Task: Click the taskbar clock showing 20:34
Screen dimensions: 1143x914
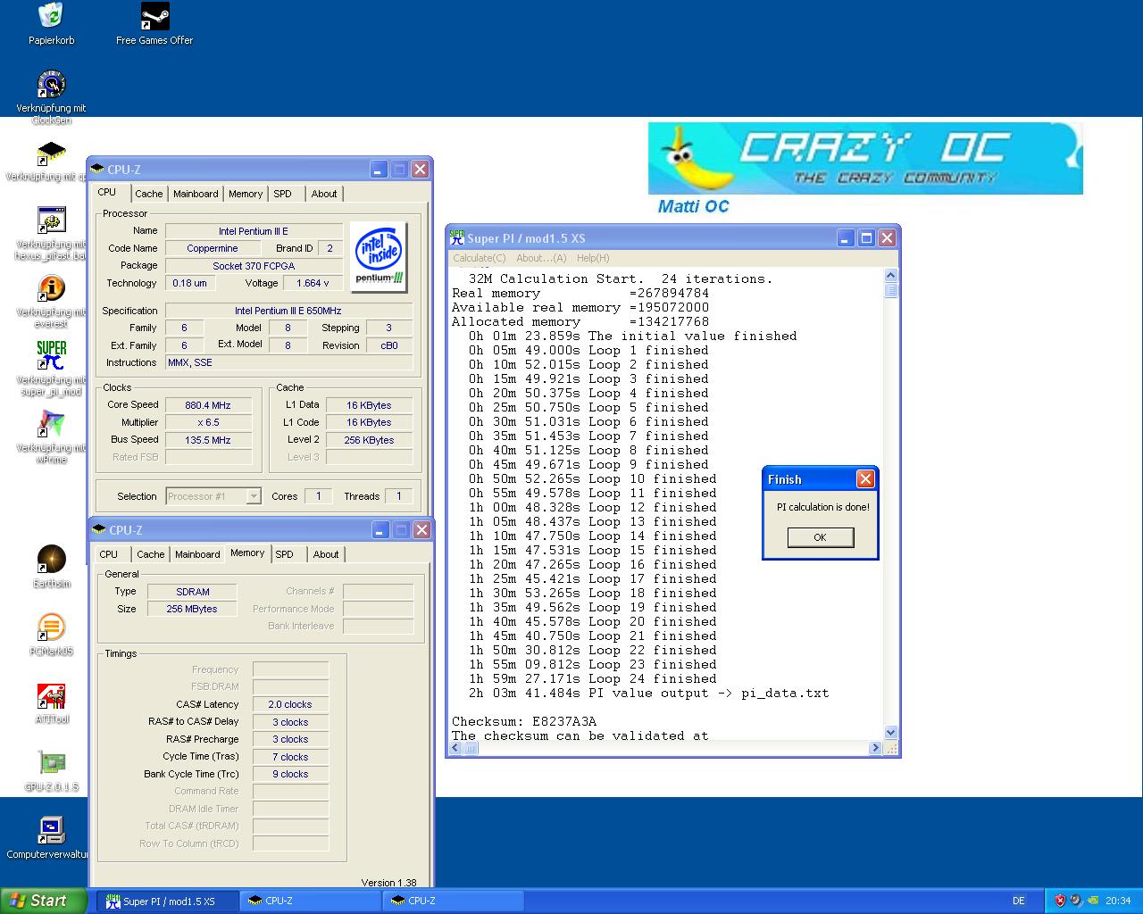Action: pos(1118,901)
